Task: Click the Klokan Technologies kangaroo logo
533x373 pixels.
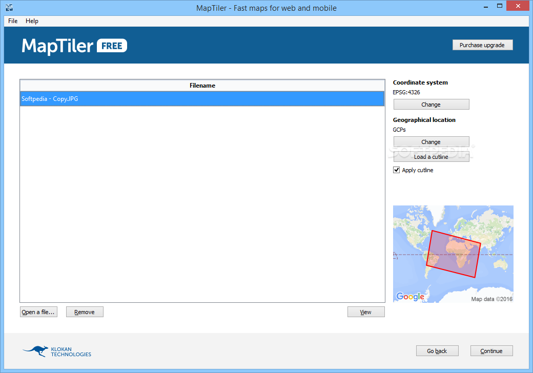Action: (x=57, y=351)
